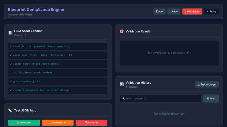Select the asset_type schema rule row
The width and height of the screenshot is (227, 127).
click(58, 55)
